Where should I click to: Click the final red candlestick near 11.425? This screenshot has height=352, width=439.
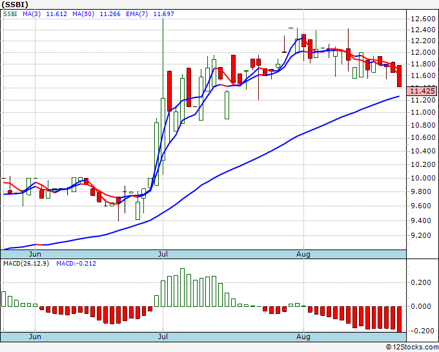399,76
